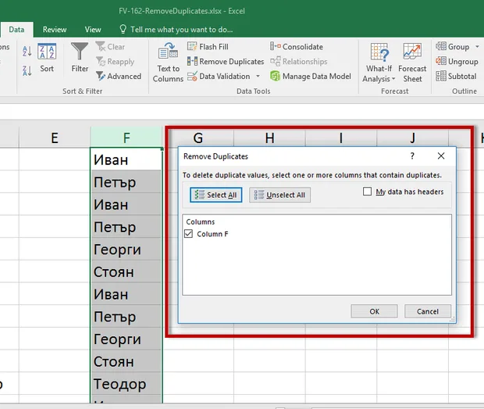
Task: Launch the Text to Columns tool
Action: (168, 63)
